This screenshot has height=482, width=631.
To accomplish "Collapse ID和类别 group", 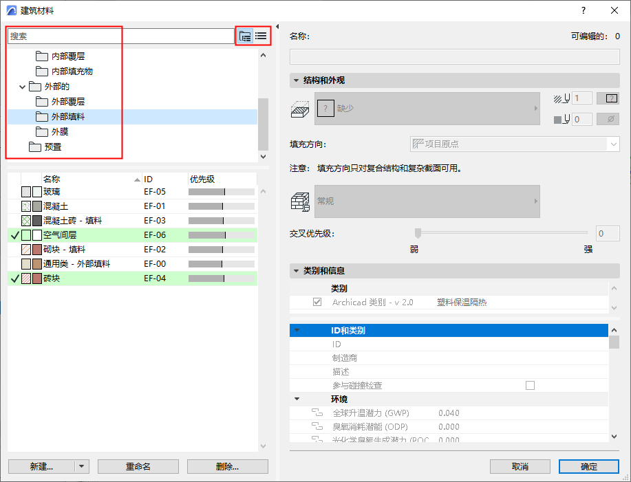I will pos(297,331).
